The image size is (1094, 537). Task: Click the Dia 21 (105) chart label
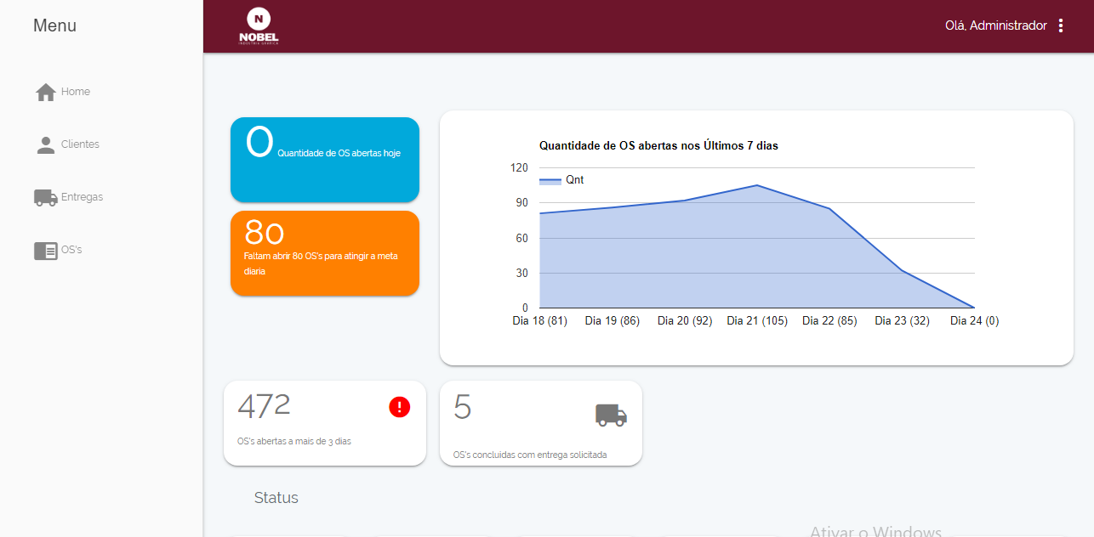coord(756,321)
